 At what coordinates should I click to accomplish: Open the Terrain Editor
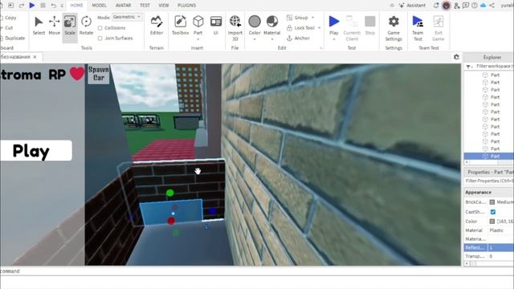click(157, 25)
